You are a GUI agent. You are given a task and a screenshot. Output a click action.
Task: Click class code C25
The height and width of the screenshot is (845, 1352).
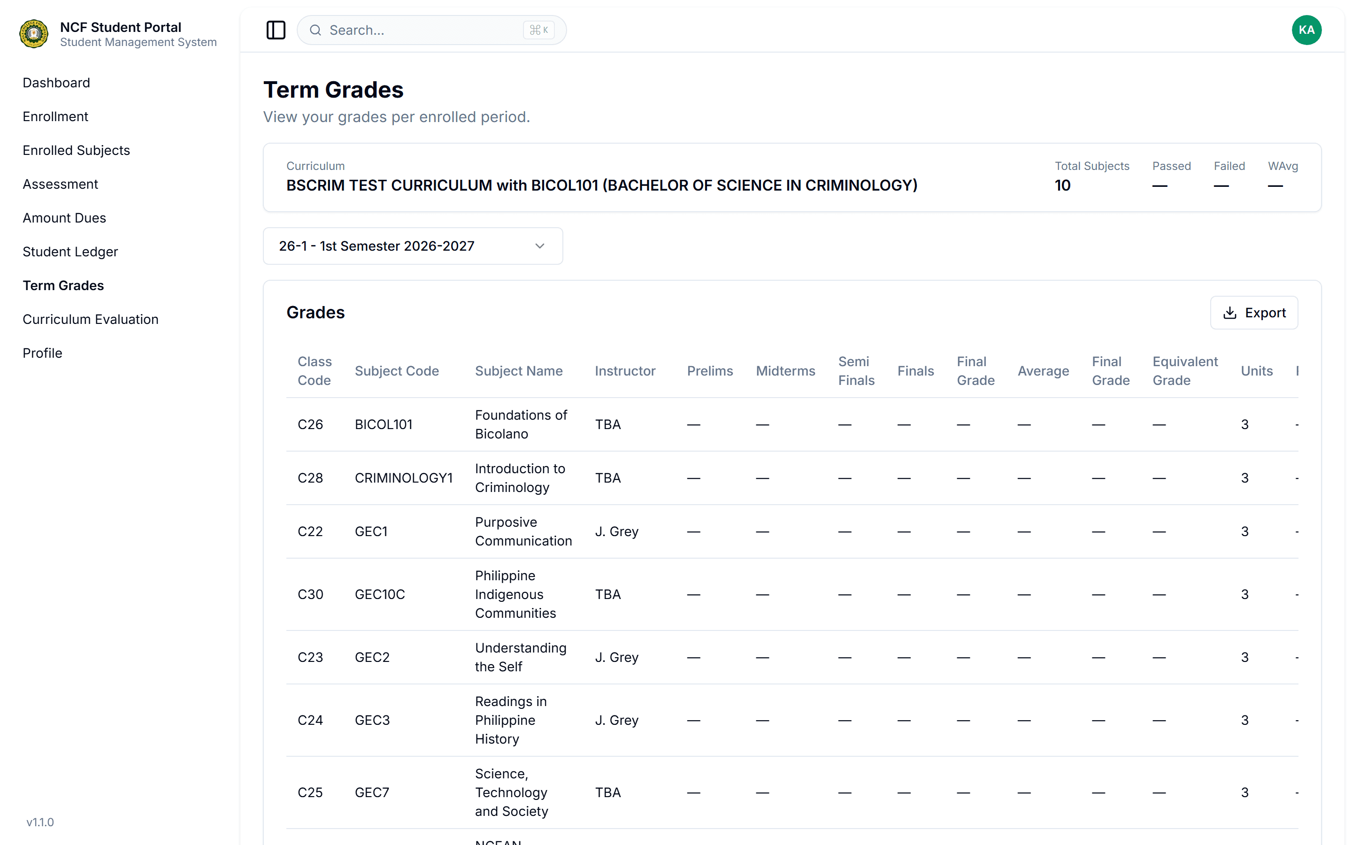(310, 792)
